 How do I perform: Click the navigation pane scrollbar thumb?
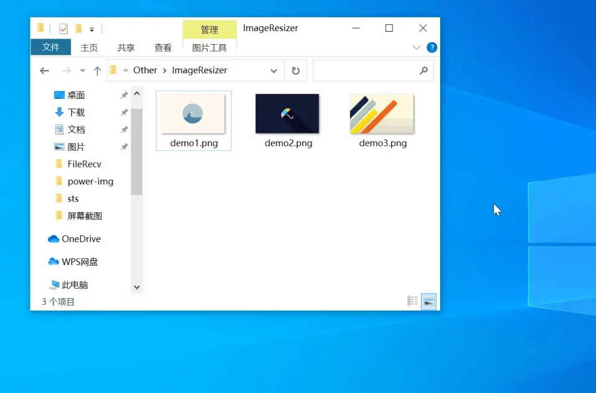click(137, 151)
